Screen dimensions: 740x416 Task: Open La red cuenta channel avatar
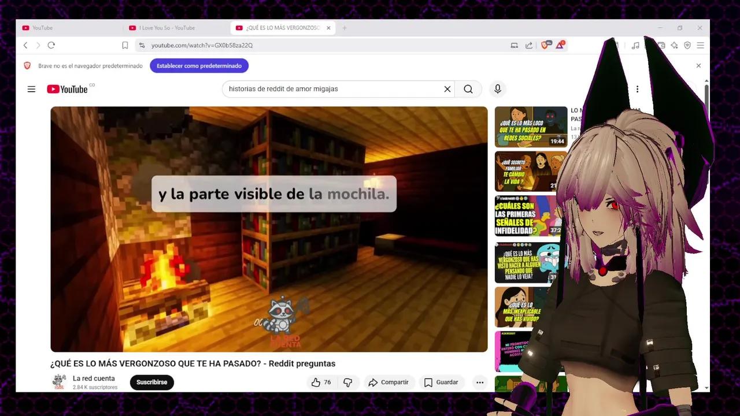click(59, 382)
